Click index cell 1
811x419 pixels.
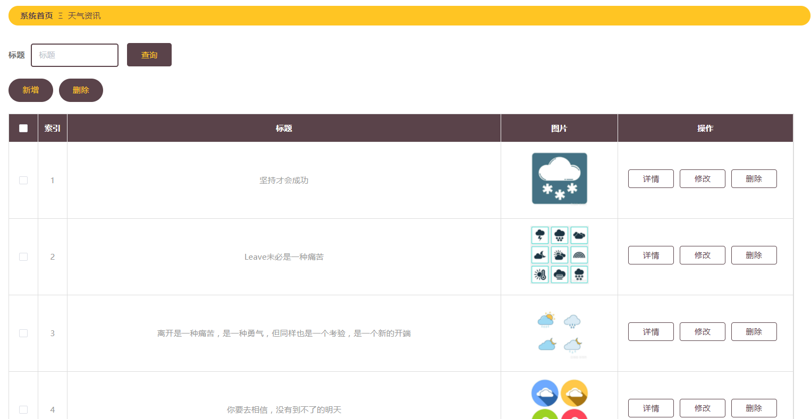coord(53,181)
